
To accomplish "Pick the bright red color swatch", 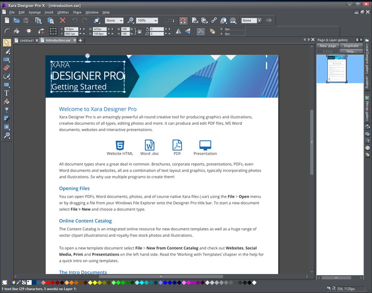I will coord(48,282).
